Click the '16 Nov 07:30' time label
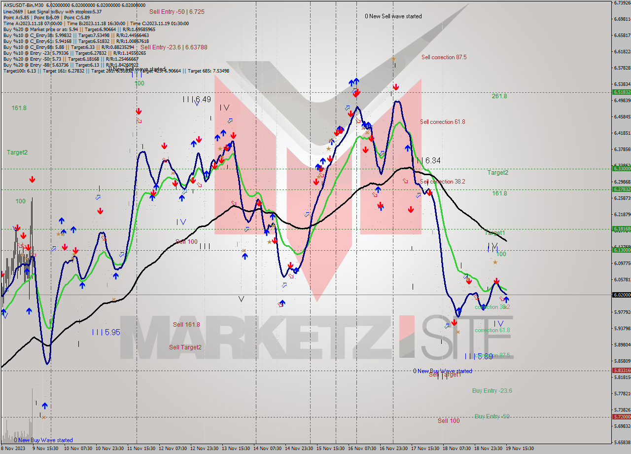Viewport: 631px width, 454px height. [362, 449]
